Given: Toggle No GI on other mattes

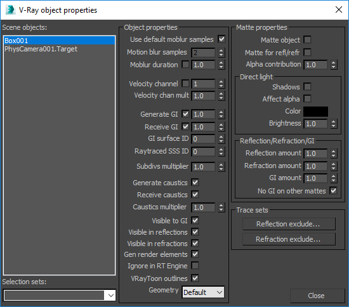Looking at the screenshot, I should [333, 191].
